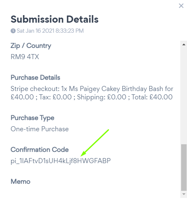Click the Purchase Type label
This screenshot has width=187, height=208.
(32, 118)
